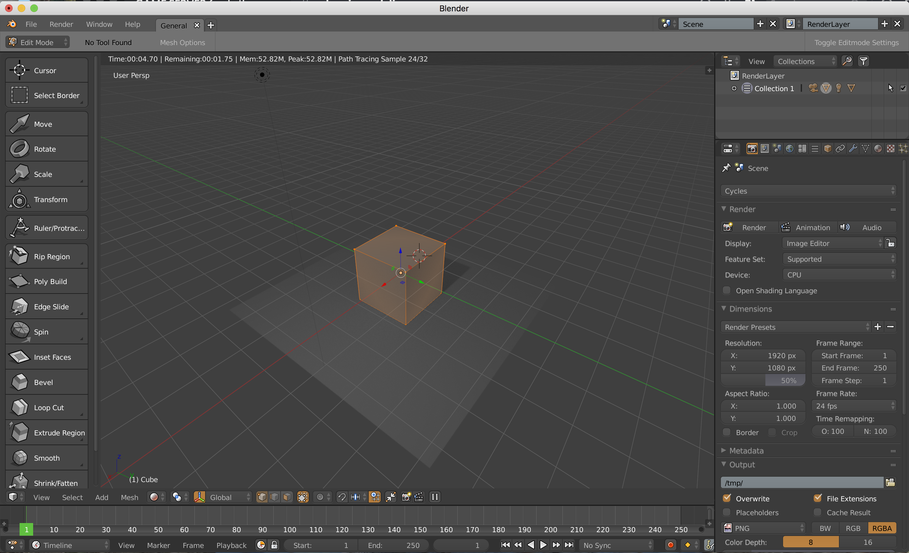The image size is (909, 553).
Task: Click the Render menu item
Action: click(x=61, y=25)
